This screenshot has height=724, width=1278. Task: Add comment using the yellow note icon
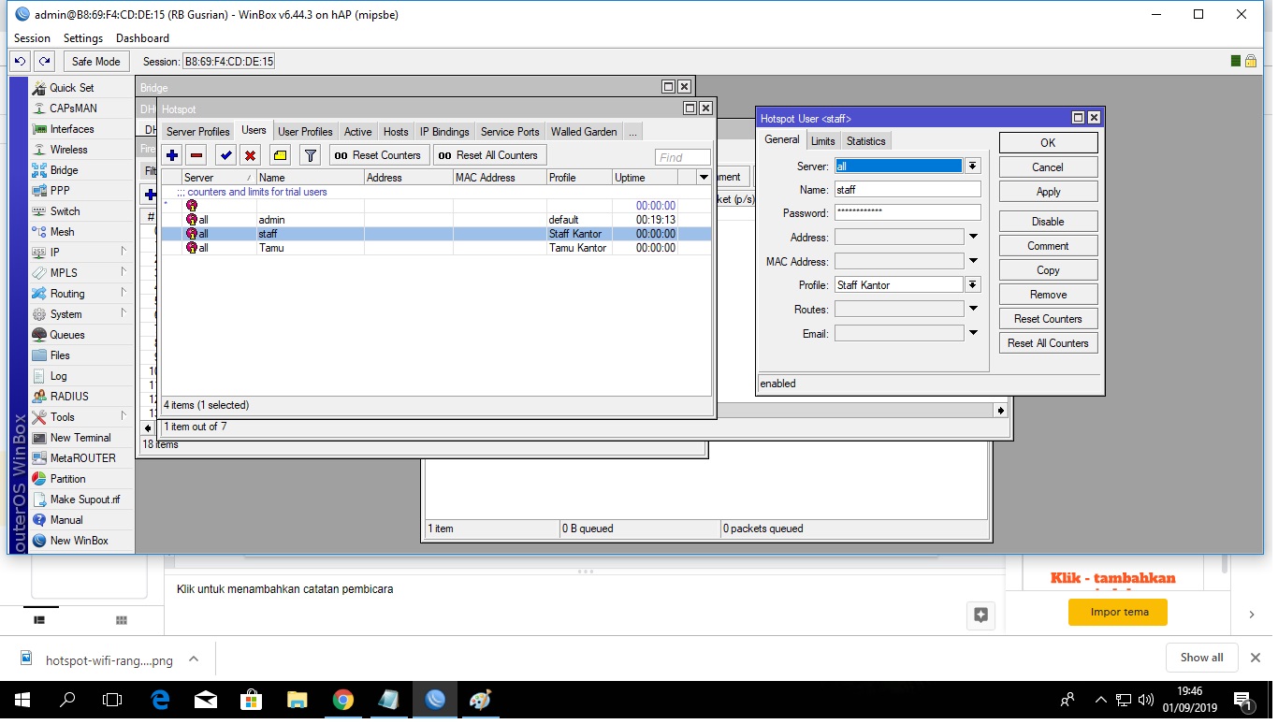(280, 155)
